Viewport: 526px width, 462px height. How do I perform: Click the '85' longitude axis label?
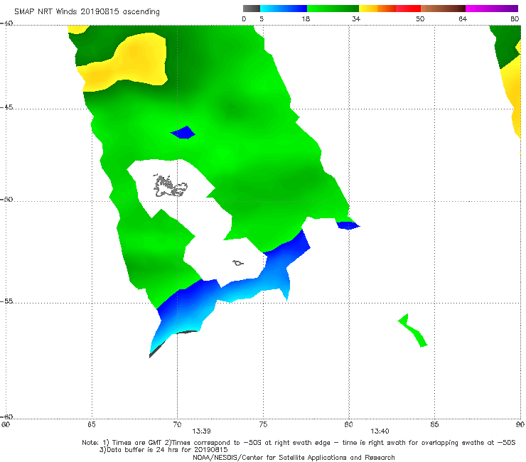434,424
